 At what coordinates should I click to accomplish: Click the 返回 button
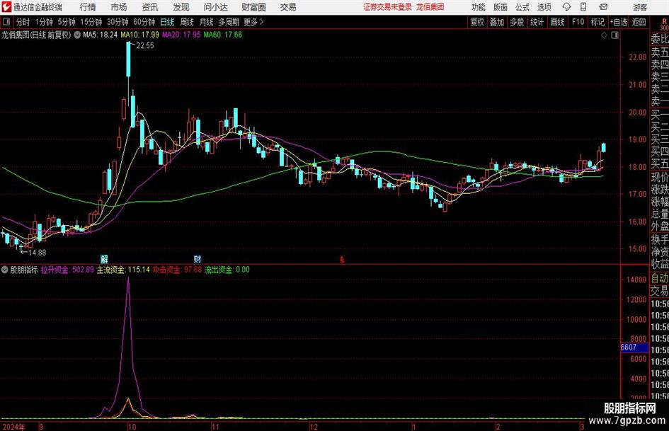[639, 22]
